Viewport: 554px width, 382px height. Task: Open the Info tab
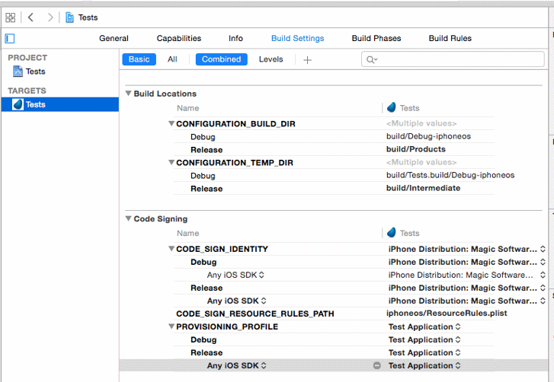point(235,38)
